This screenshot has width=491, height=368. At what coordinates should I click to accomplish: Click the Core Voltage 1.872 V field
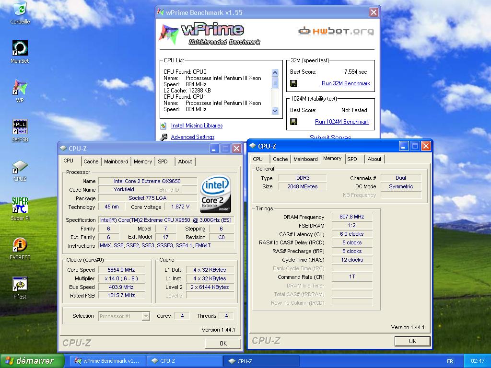[180, 207]
